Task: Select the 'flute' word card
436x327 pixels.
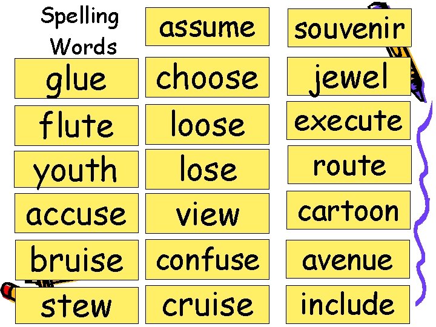Action: point(76,126)
